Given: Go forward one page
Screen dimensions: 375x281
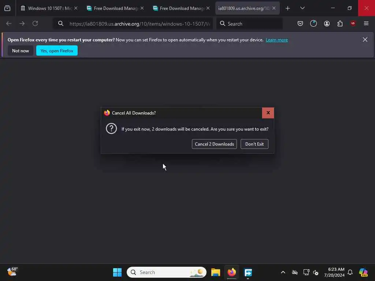Looking at the screenshot, I should [x=22, y=23].
